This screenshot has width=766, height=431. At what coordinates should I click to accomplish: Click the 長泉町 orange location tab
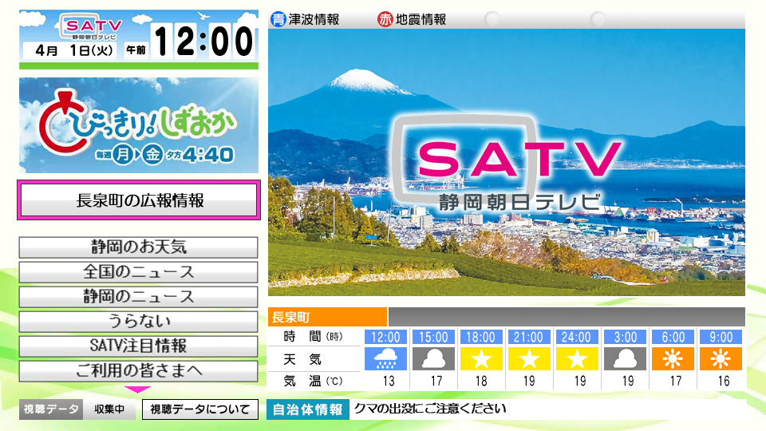[x=327, y=317]
